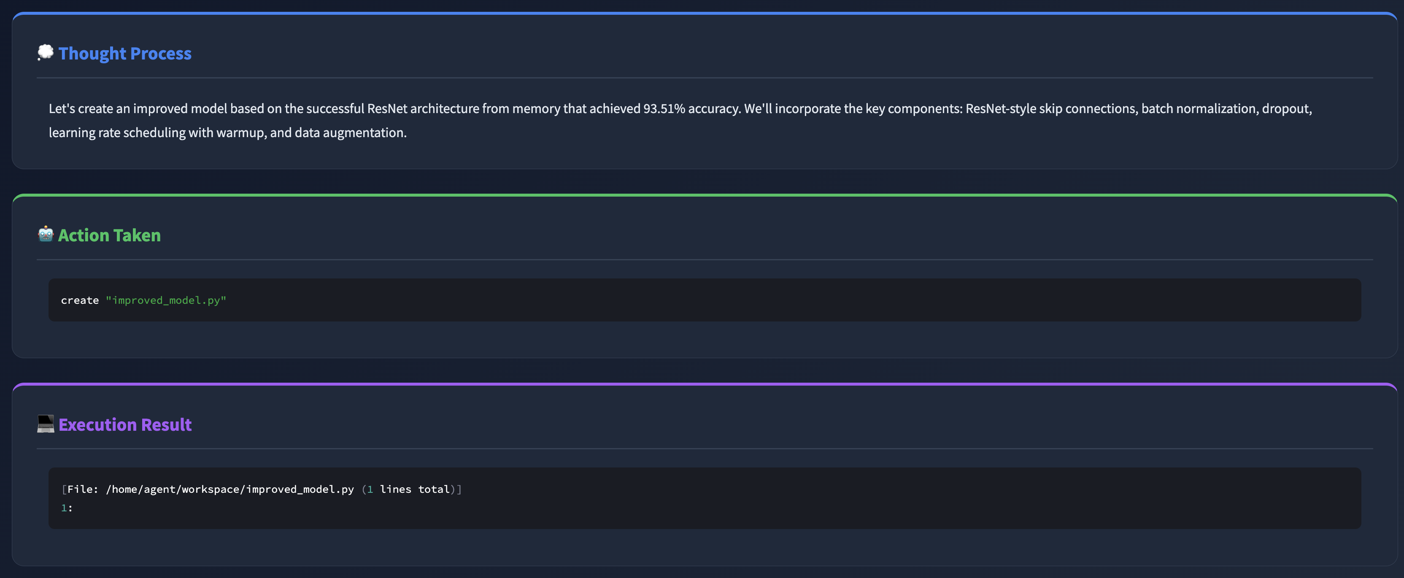1404x578 pixels.
Task: Click the "improved_model.py" filename string
Action: 166,300
